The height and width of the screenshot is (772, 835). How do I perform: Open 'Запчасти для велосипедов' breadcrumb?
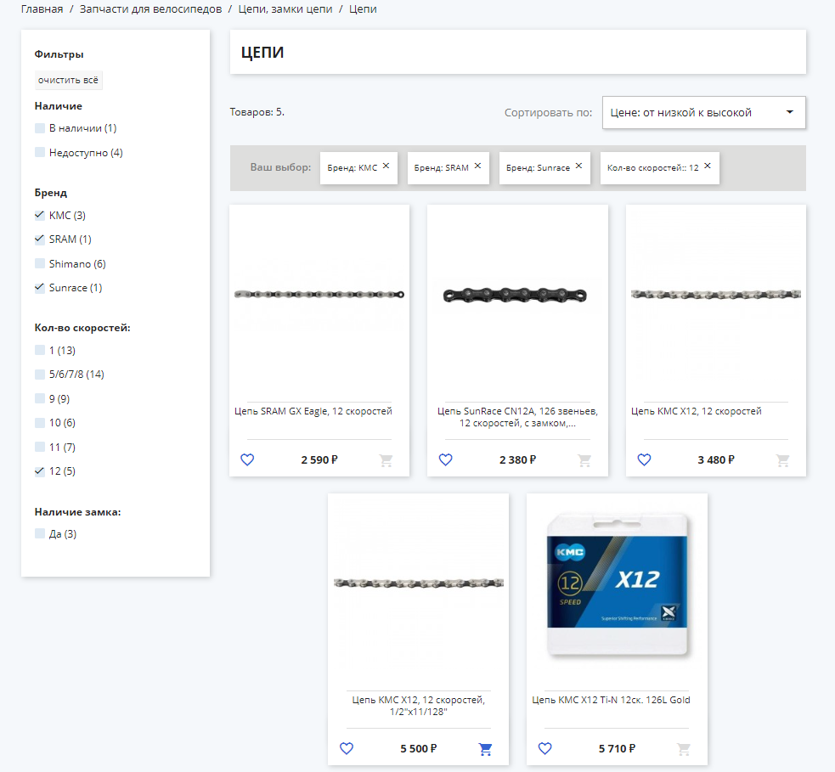(150, 9)
